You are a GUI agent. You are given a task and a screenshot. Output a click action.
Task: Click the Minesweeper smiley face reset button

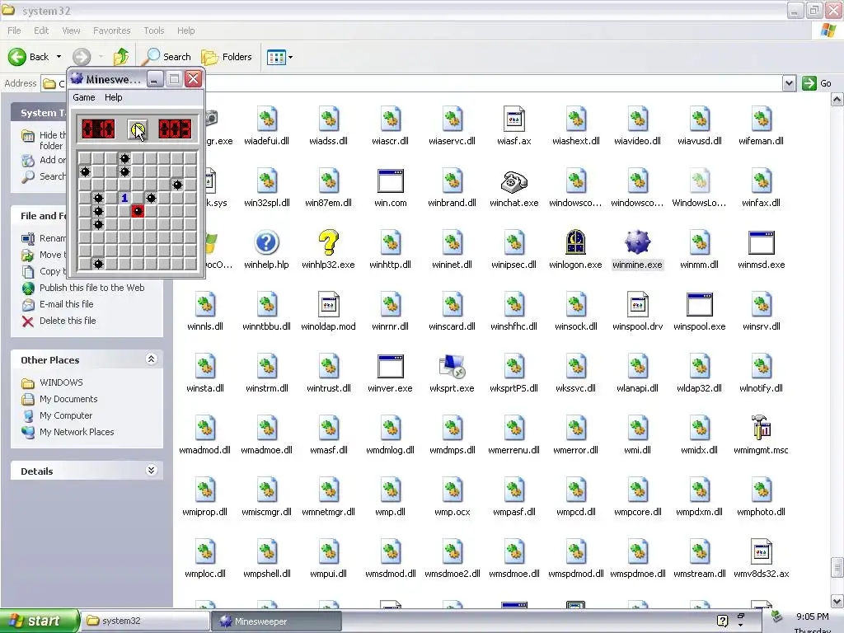coord(138,129)
